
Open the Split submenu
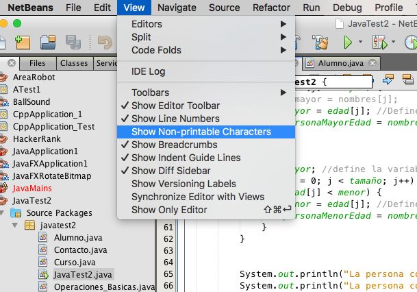[x=206, y=37]
